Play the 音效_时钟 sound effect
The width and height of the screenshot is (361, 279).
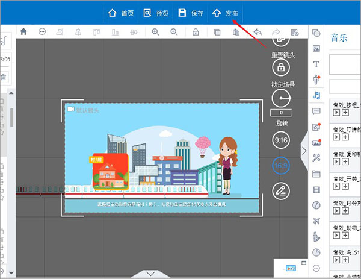point(336,211)
